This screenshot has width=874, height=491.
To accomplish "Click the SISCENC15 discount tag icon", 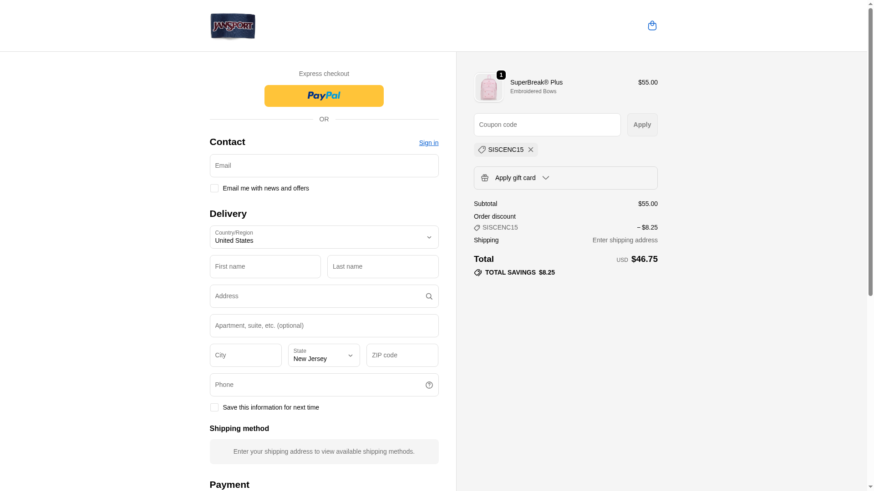I will (x=482, y=150).
